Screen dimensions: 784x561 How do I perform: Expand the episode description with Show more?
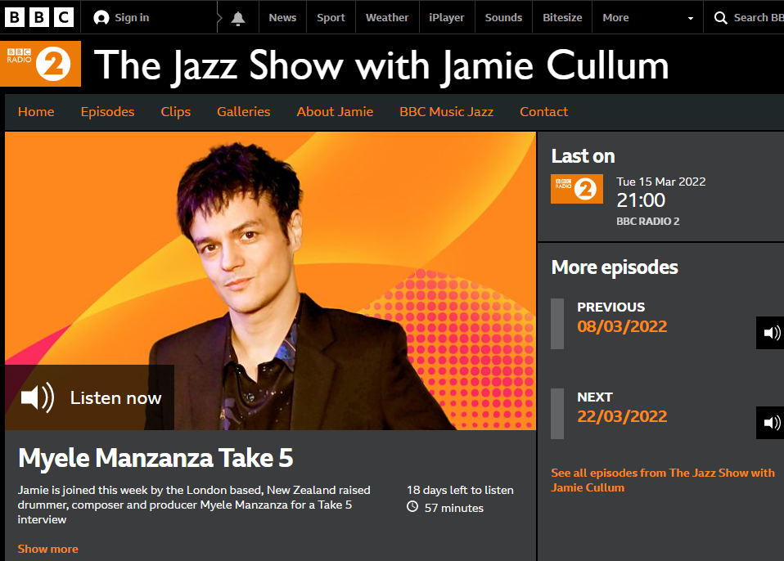(48, 549)
